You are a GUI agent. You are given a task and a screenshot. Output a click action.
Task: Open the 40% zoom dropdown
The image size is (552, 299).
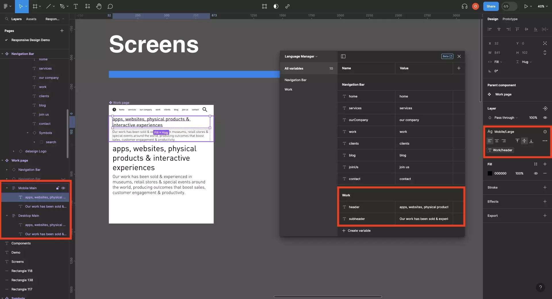(543, 6)
